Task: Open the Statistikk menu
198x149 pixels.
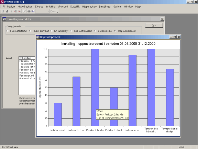Action: [75, 7]
